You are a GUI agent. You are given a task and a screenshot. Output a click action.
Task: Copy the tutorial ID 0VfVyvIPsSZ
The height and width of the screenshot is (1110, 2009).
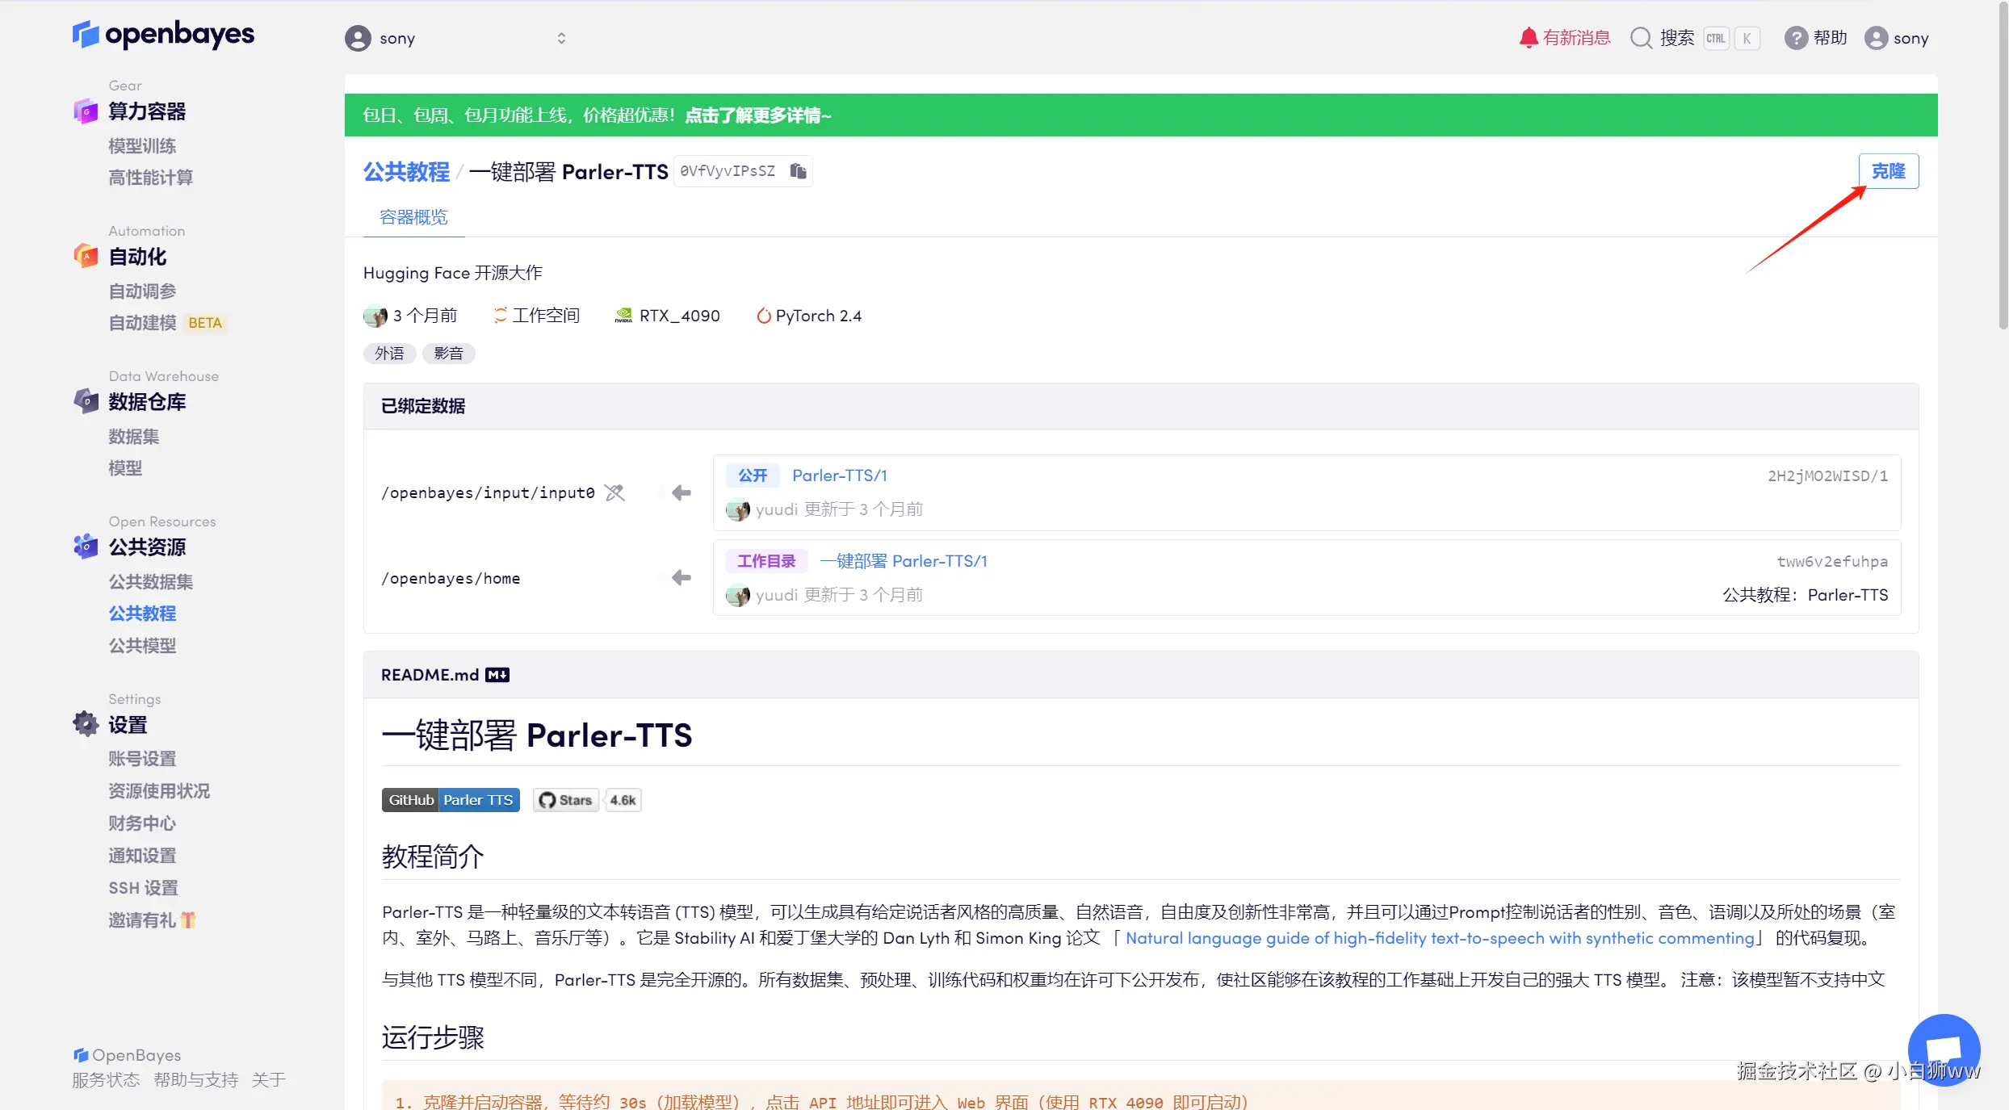coord(798,171)
